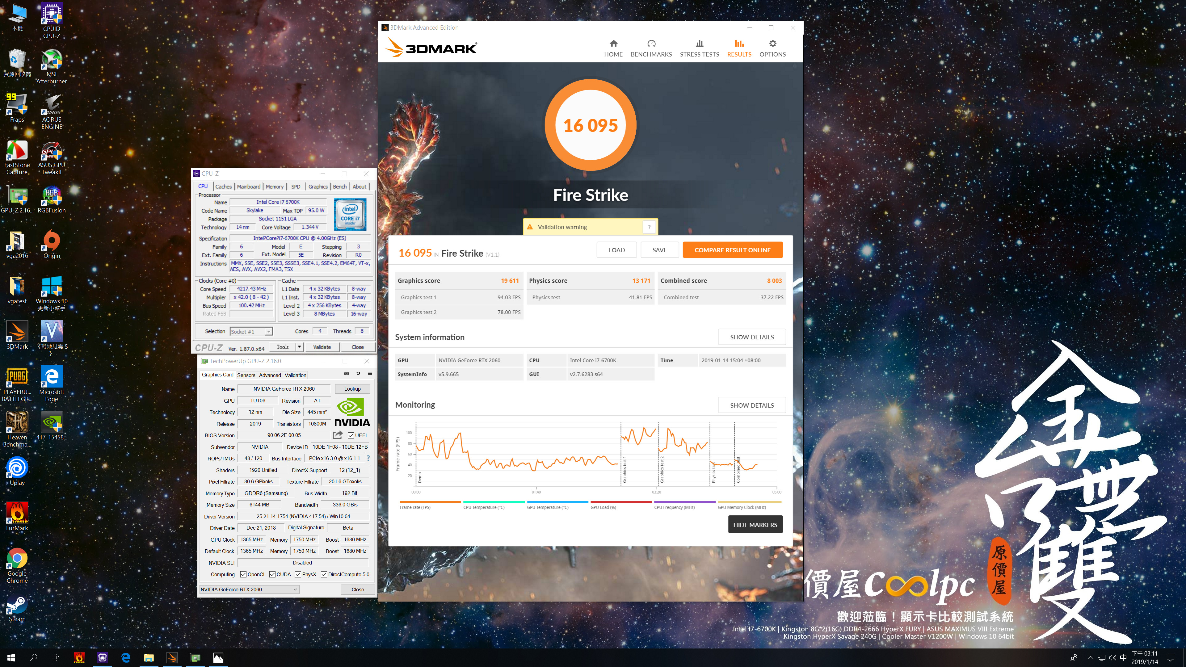
Task: Click the SAVE button in 3DMark
Action: 659,250
